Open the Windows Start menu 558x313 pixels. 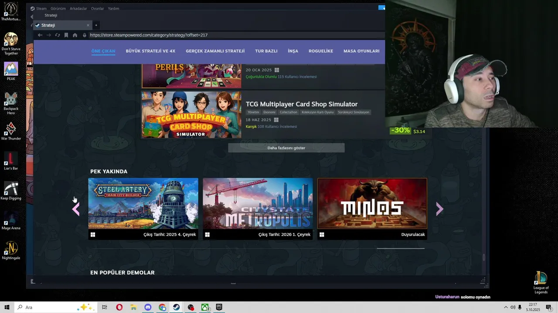(x=7, y=307)
